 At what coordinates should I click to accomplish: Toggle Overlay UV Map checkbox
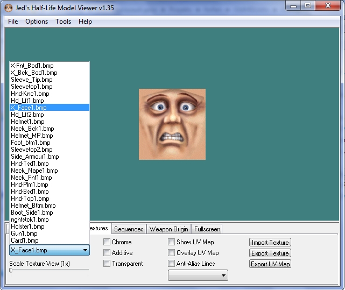tap(172, 253)
